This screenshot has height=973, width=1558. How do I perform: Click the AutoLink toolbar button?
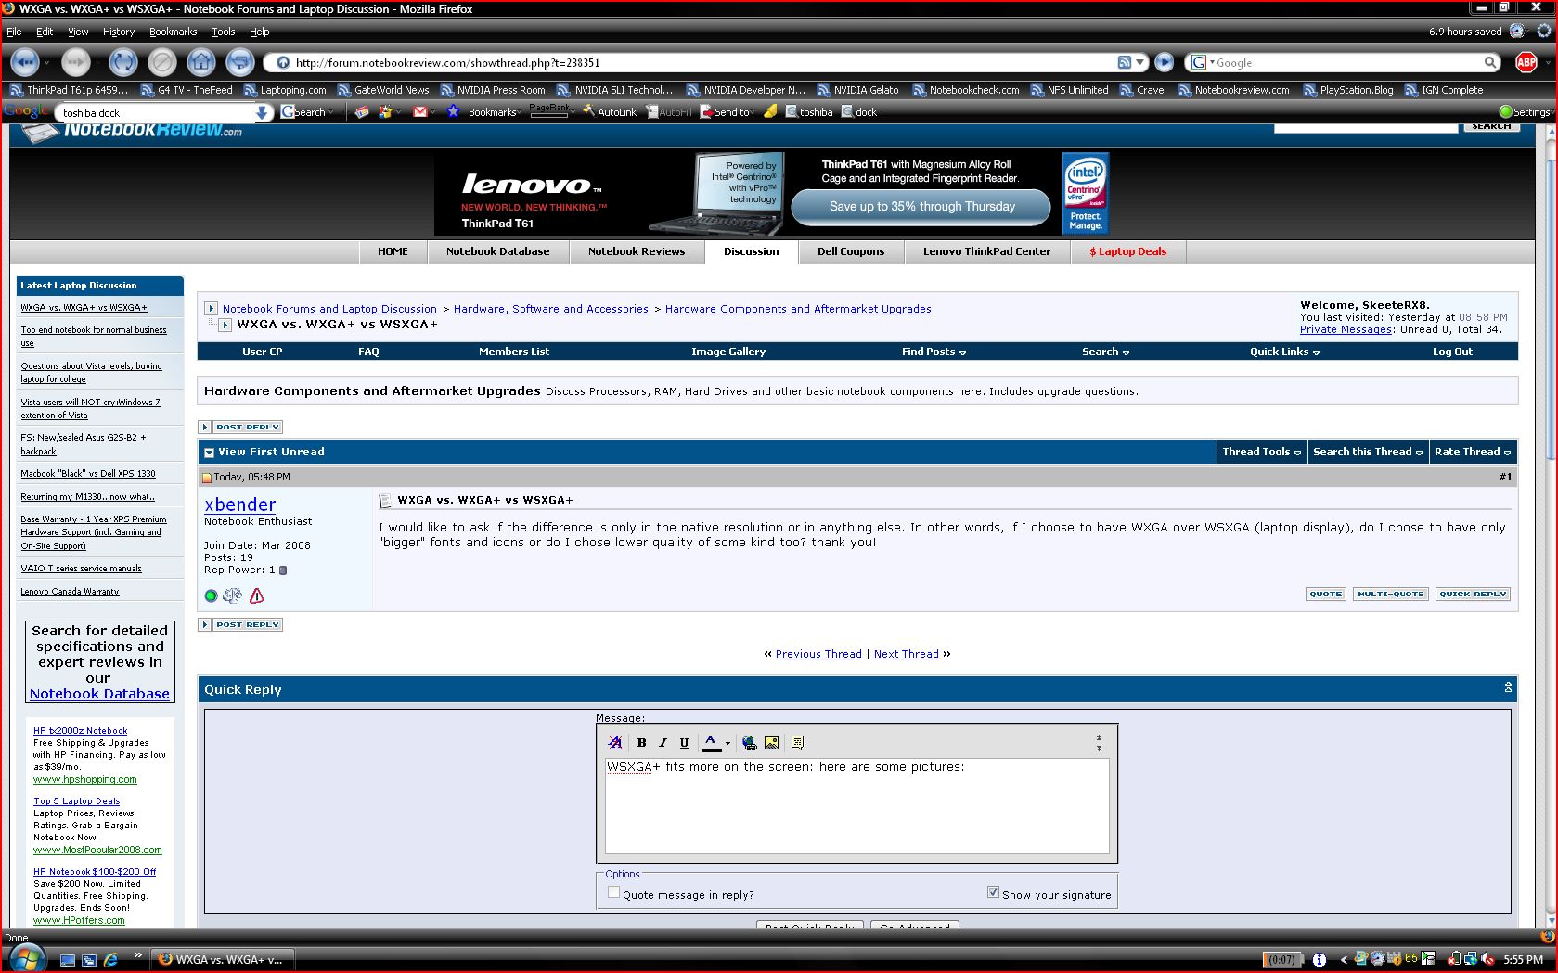click(x=610, y=112)
